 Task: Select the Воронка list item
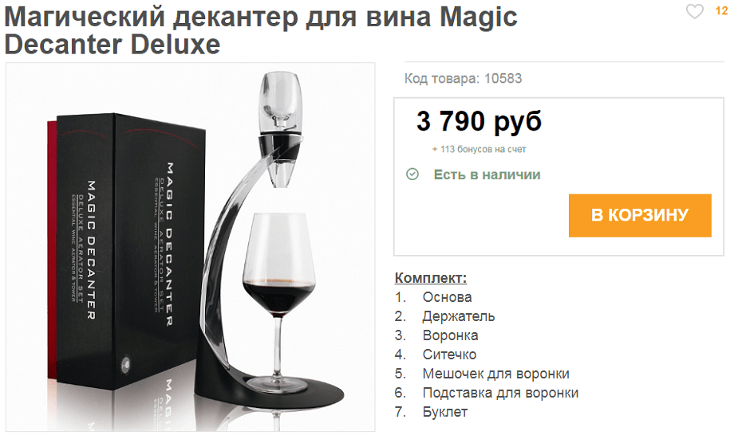pyautogui.click(x=450, y=335)
